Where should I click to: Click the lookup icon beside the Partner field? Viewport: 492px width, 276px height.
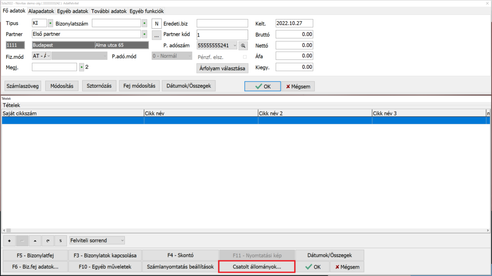[x=144, y=34]
